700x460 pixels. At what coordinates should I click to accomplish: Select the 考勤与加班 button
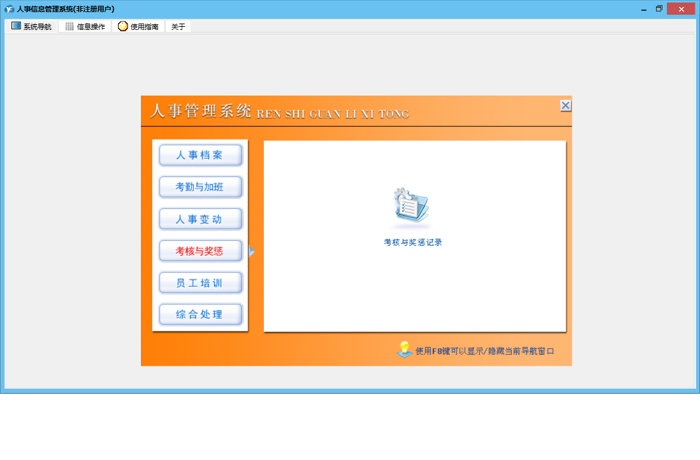[201, 187]
